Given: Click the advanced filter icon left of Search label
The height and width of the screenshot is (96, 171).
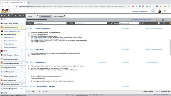Looking at the screenshot, I should pos(111,23).
